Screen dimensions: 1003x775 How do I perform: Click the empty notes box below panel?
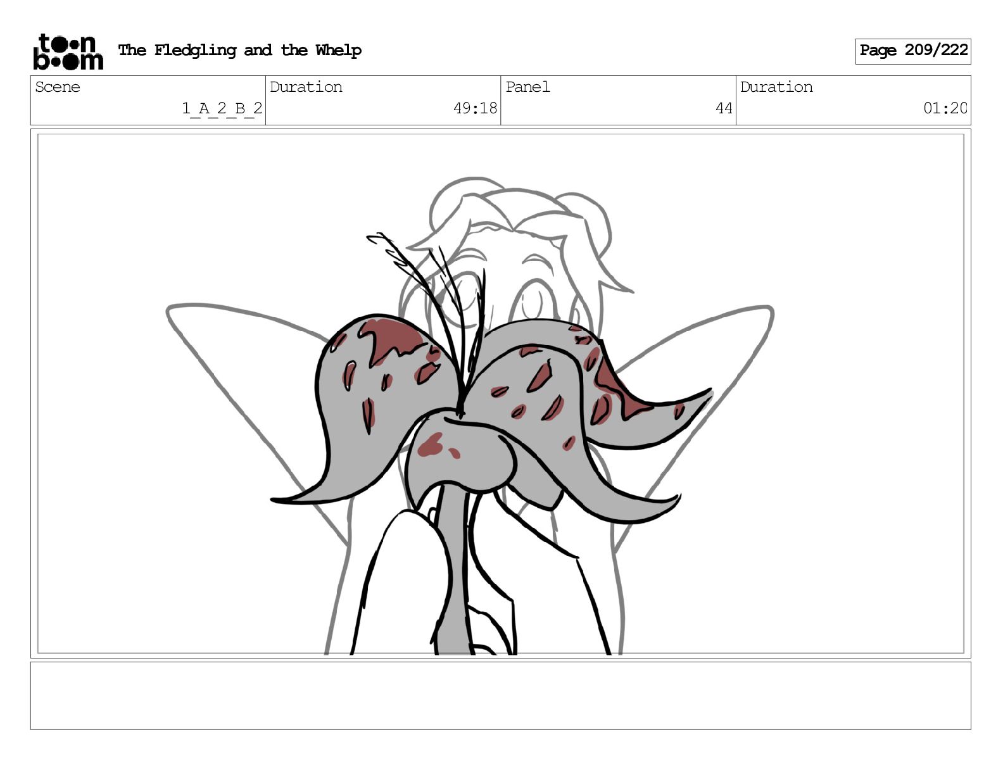(x=500, y=696)
